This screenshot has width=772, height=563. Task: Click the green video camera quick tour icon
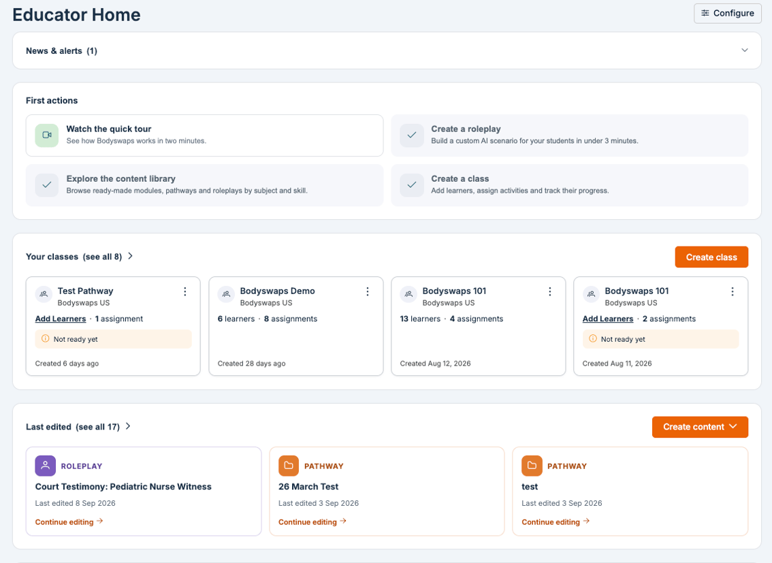tap(47, 135)
